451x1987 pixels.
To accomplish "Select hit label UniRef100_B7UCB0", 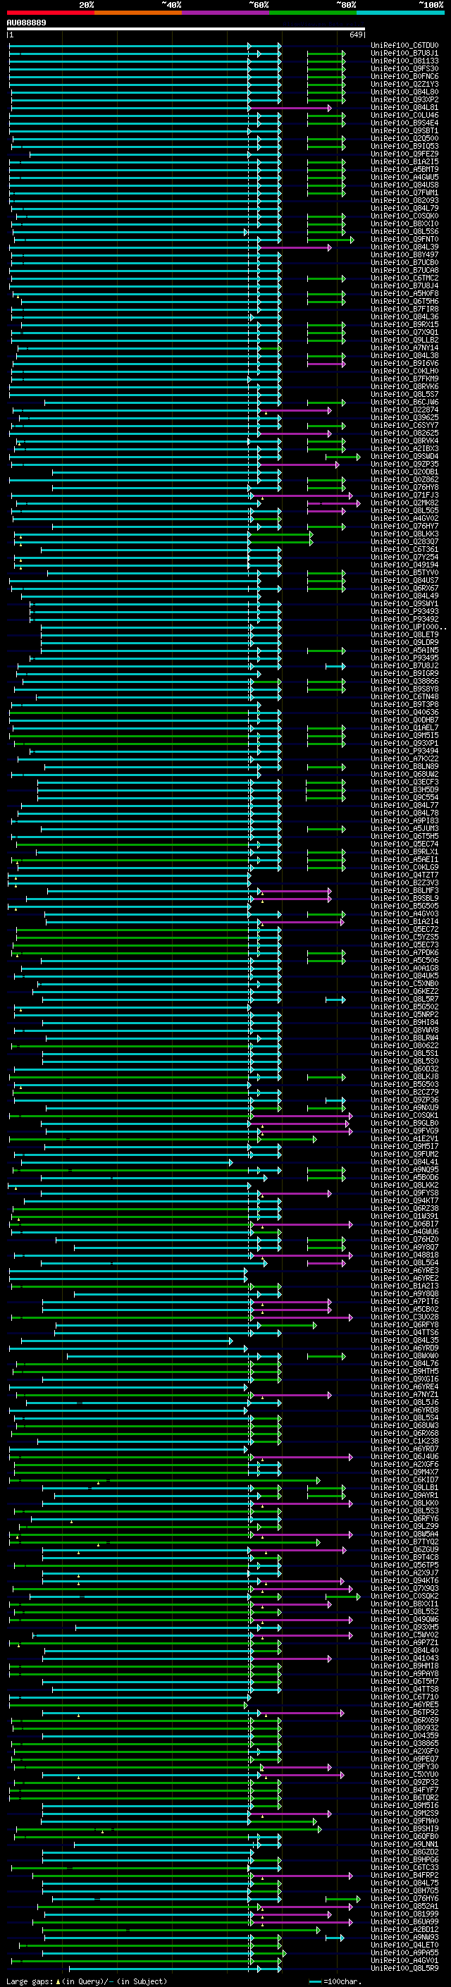I will pos(404,262).
